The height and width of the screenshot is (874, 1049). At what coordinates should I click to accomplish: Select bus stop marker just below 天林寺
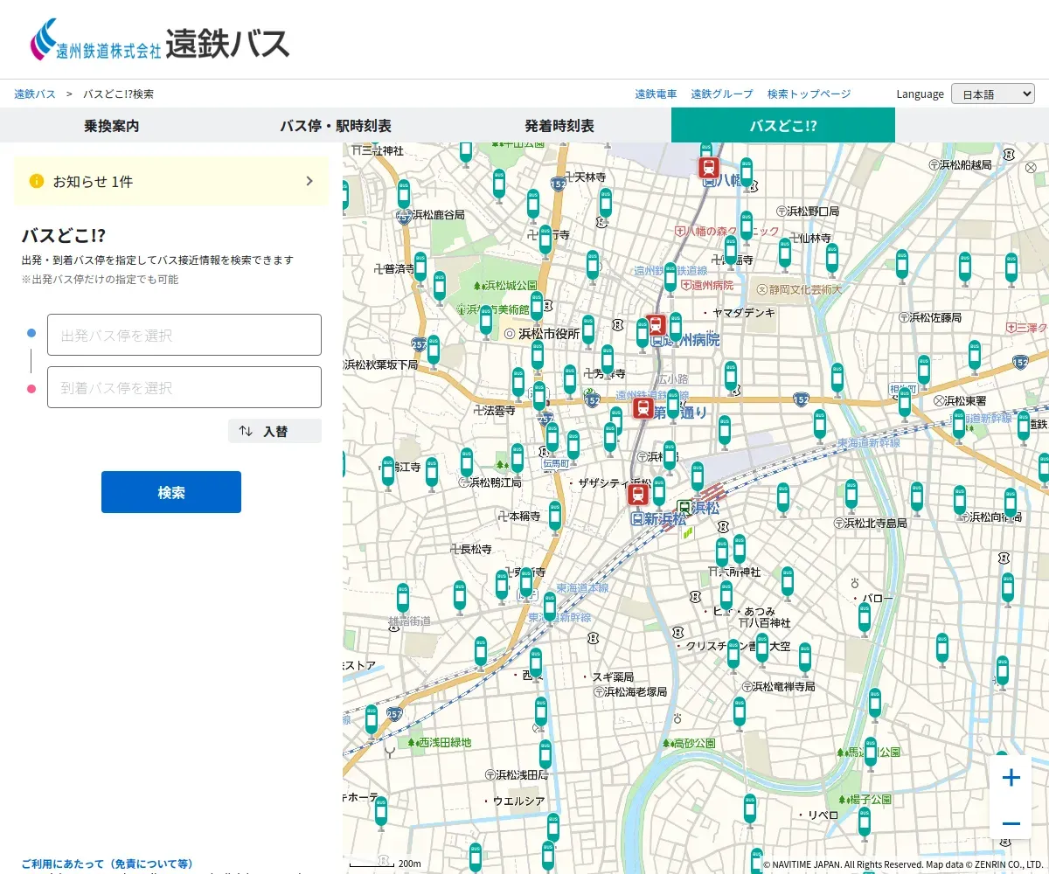point(606,205)
